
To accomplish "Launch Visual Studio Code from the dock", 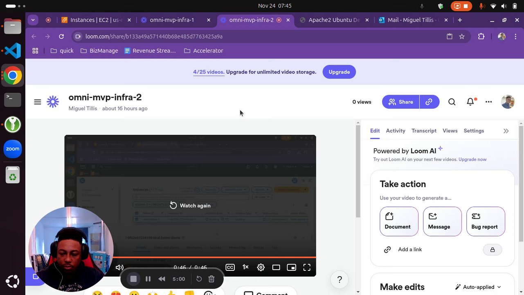I will coord(13,51).
